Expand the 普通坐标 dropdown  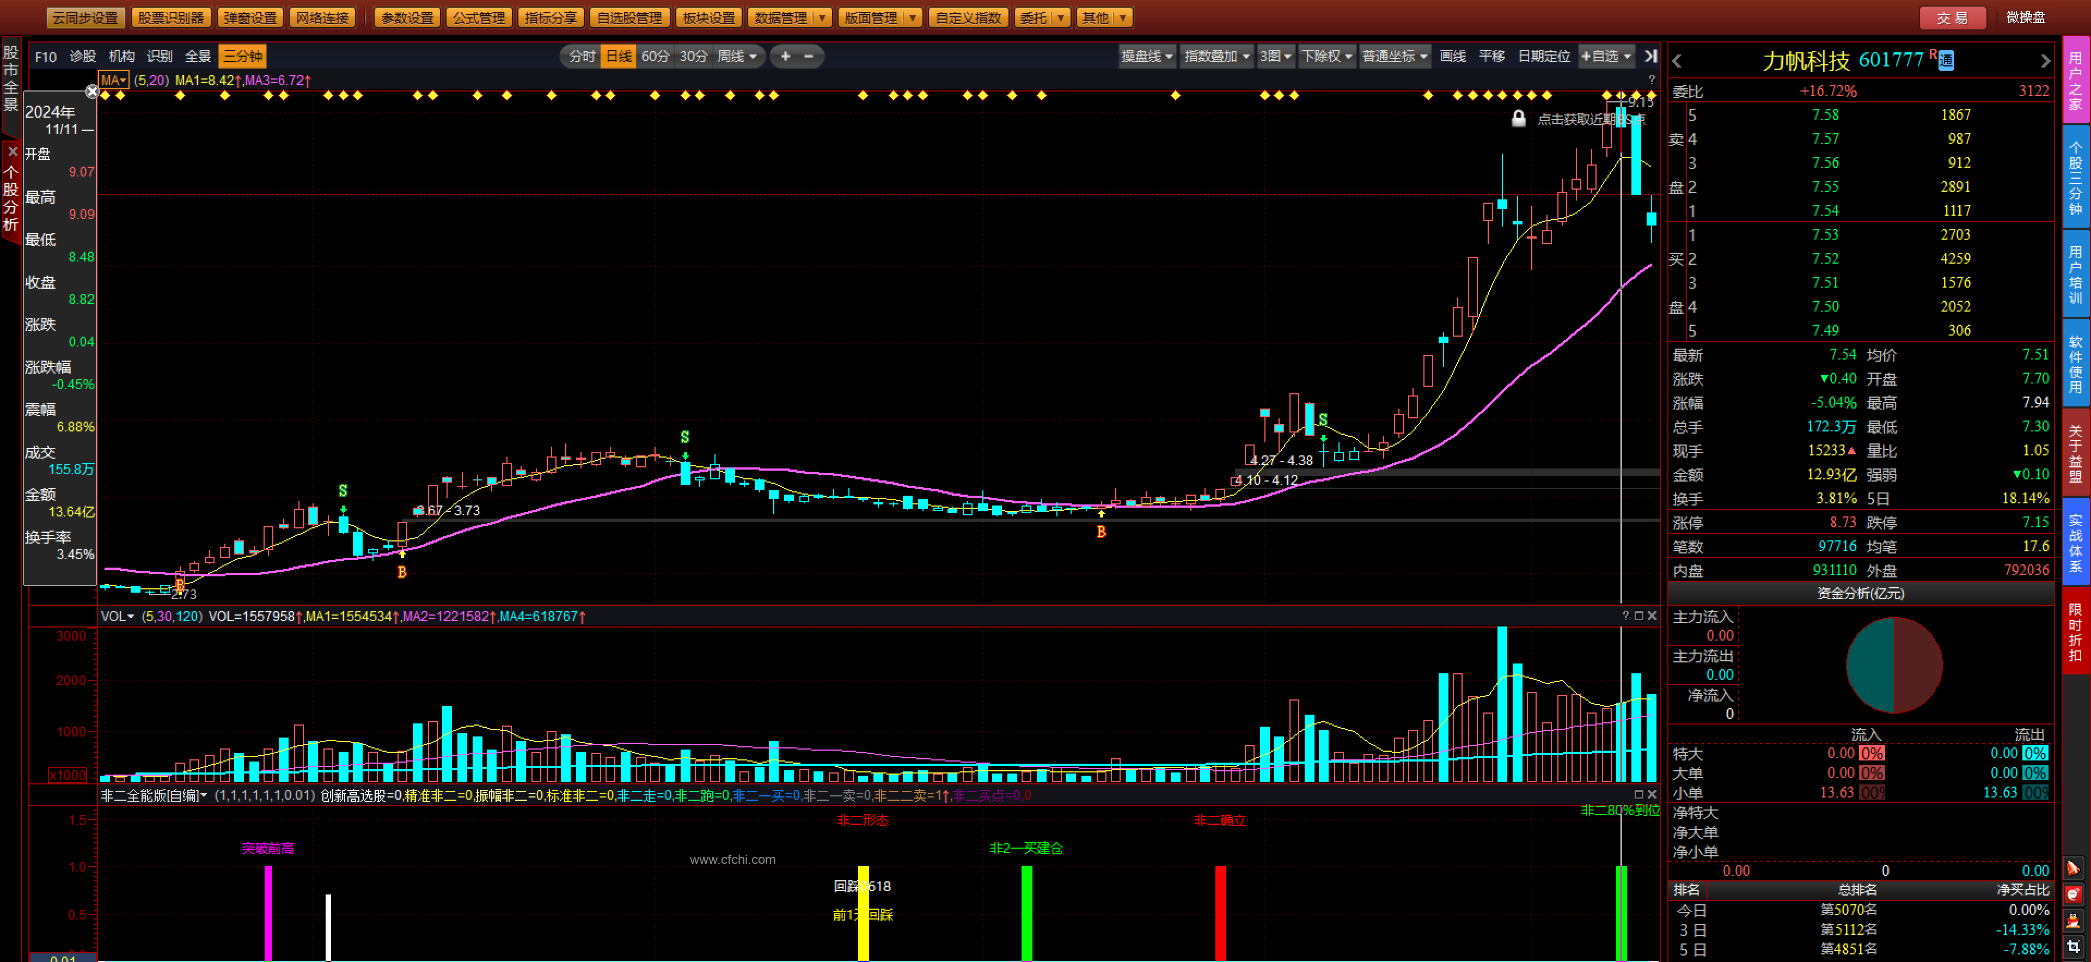tap(1395, 56)
